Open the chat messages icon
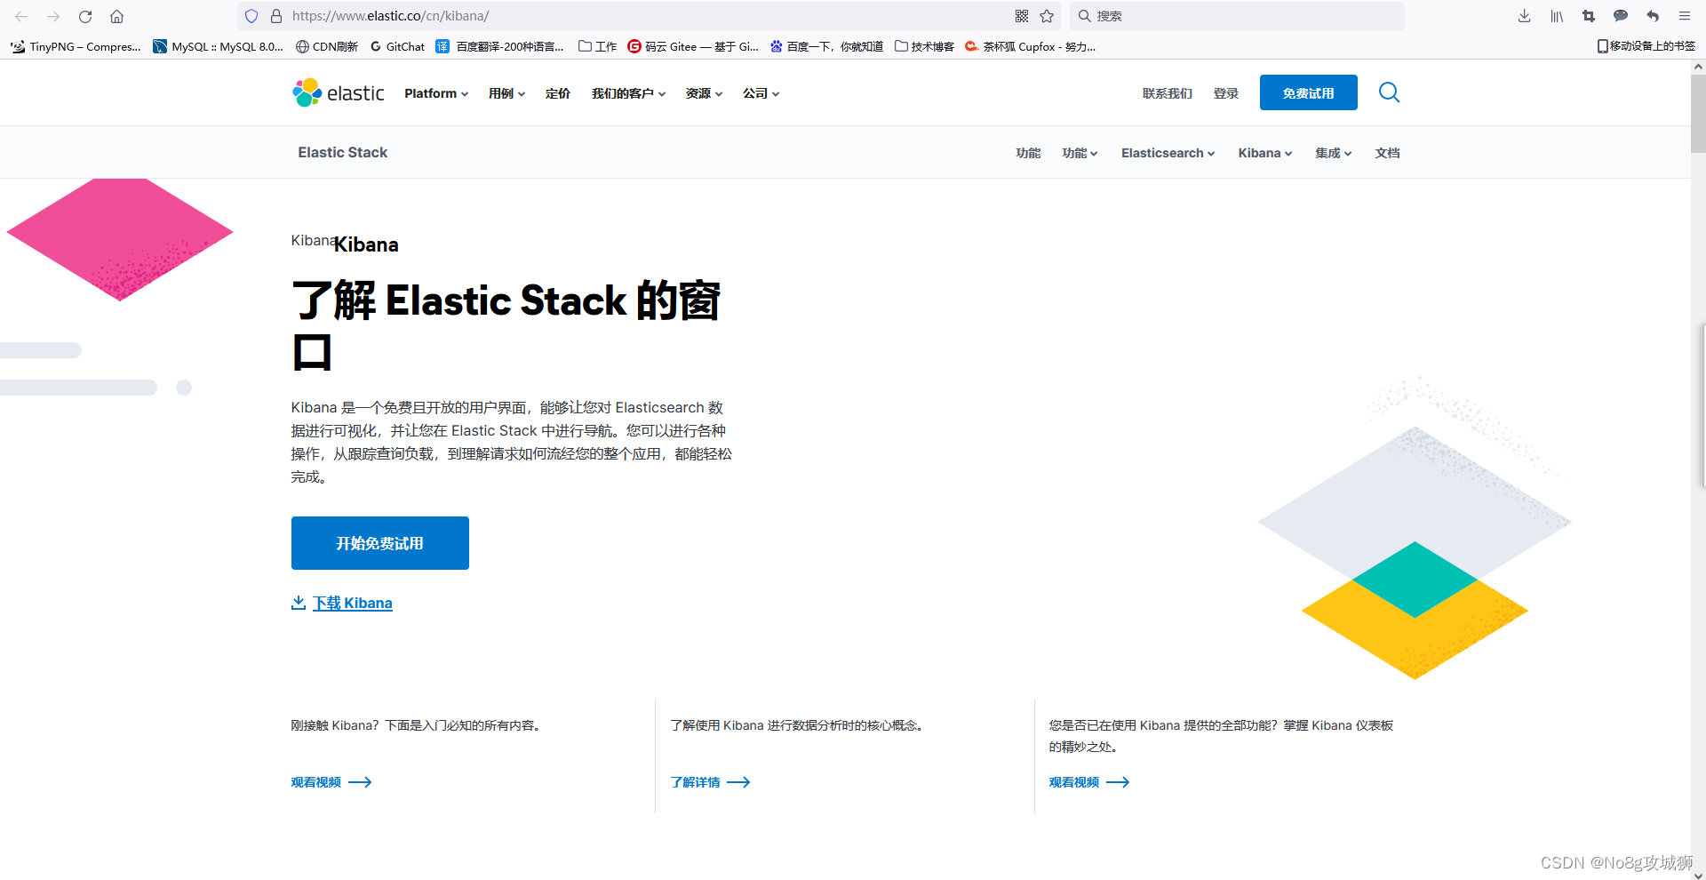 coord(1621,16)
